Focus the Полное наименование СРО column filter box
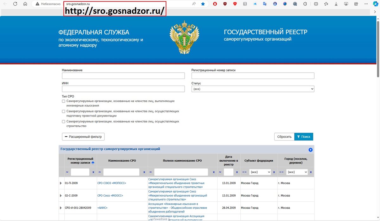 [x=181, y=172]
